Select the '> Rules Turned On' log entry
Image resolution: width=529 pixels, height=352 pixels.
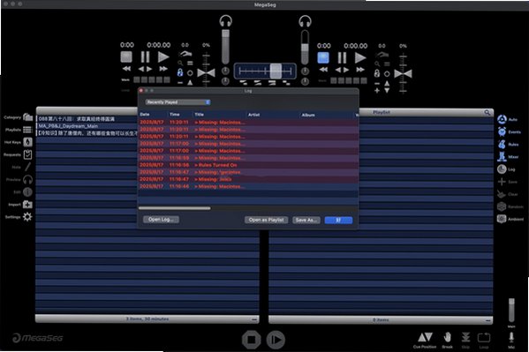click(x=248, y=165)
